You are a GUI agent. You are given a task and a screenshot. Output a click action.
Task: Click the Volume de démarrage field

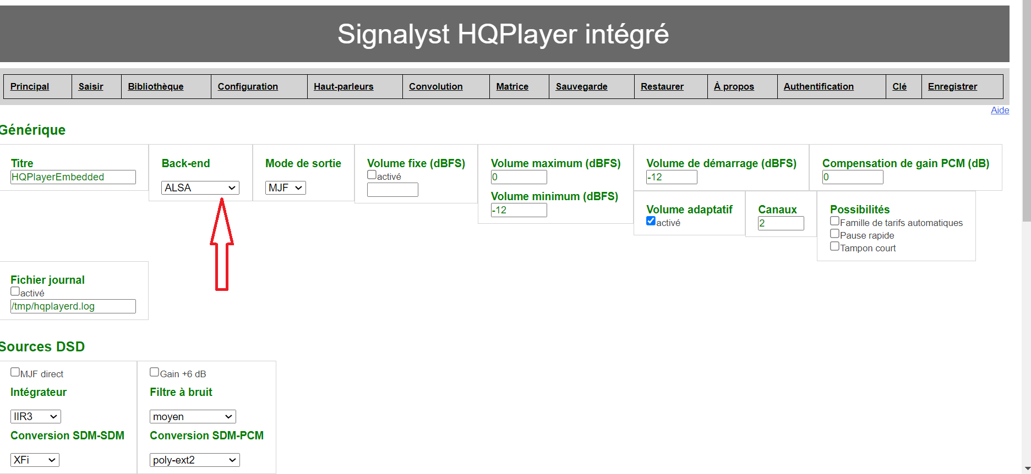point(672,177)
